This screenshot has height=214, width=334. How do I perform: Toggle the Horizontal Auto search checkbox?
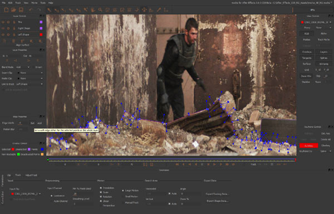point(170,194)
